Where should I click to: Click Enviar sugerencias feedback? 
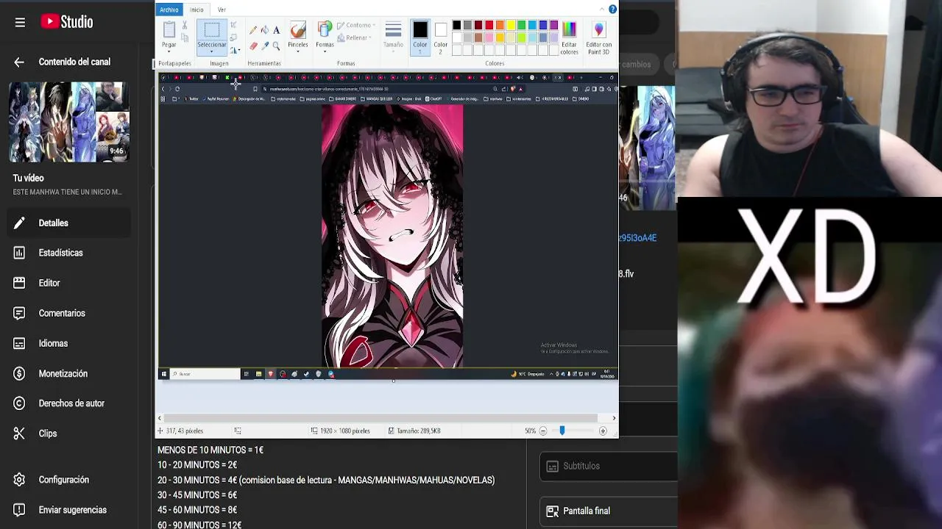[x=70, y=510]
